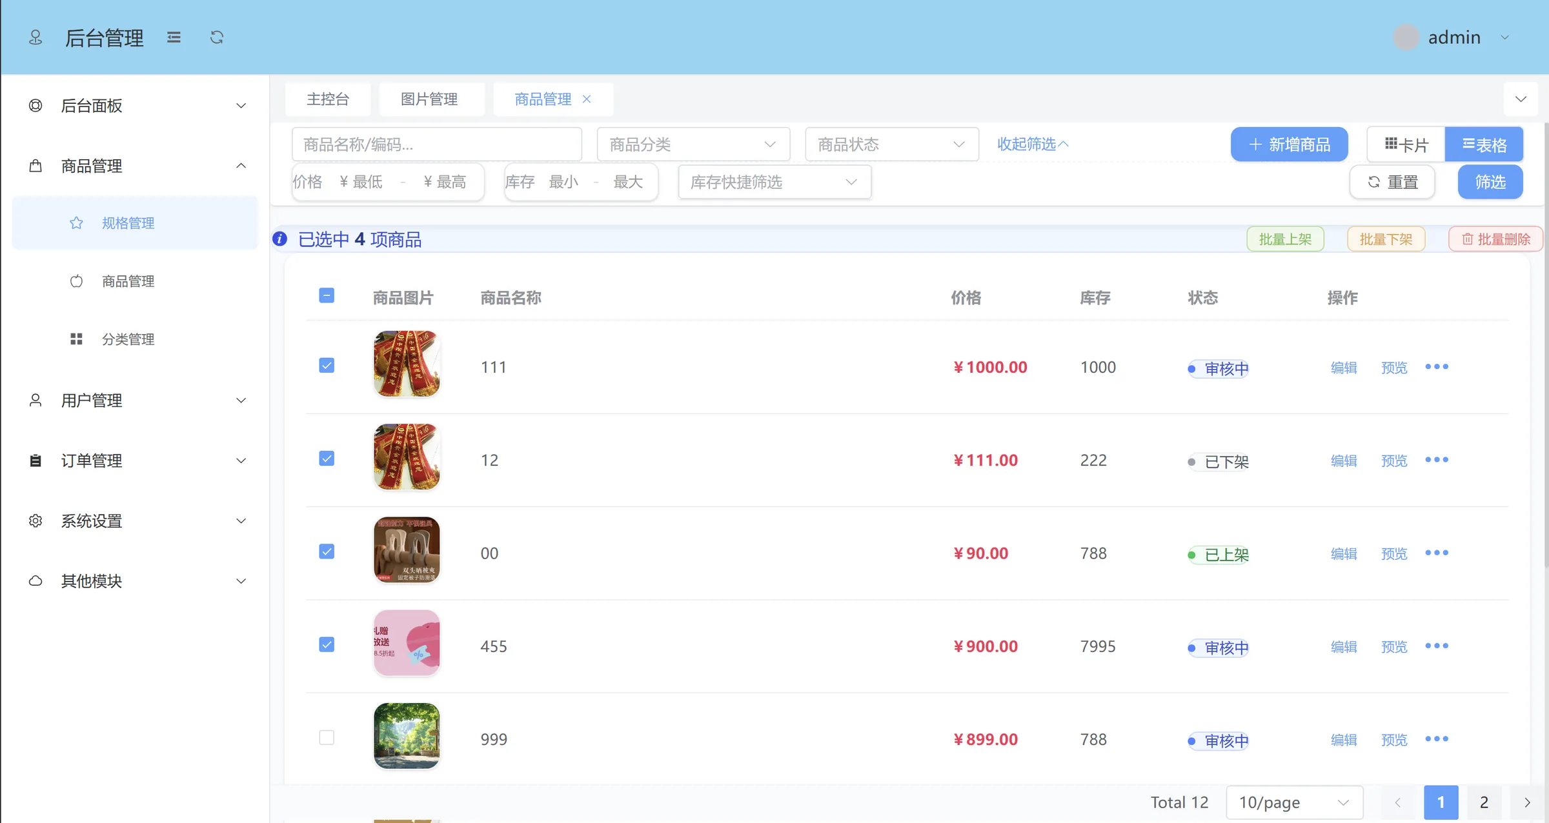Screen dimensions: 1549x823
Task: Click 批量下架 batch unpublish button
Action: tap(1386, 239)
